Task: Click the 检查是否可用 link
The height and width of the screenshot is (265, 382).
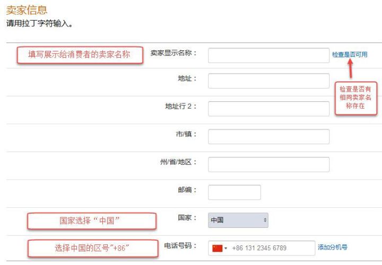Action: [x=350, y=55]
